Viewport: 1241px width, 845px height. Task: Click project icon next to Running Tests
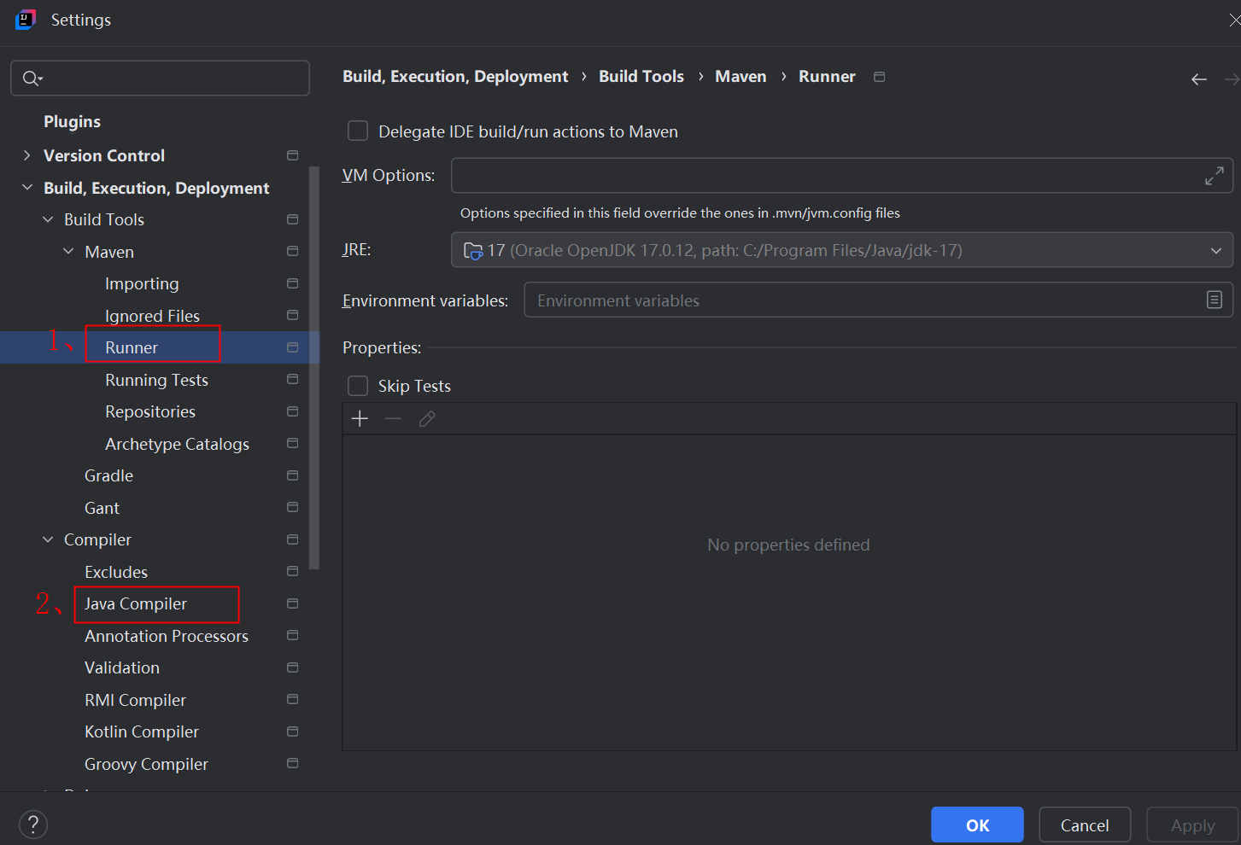(292, 379)
